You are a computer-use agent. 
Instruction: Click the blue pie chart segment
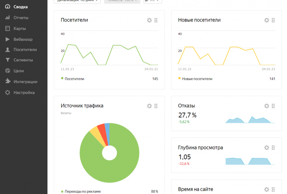[x=108, y=134]
